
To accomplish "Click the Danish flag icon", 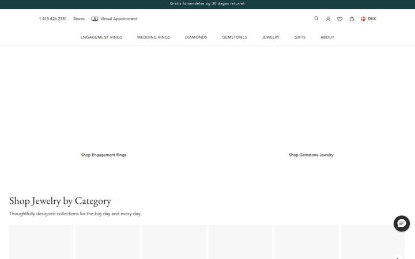I will coord(363,19).
